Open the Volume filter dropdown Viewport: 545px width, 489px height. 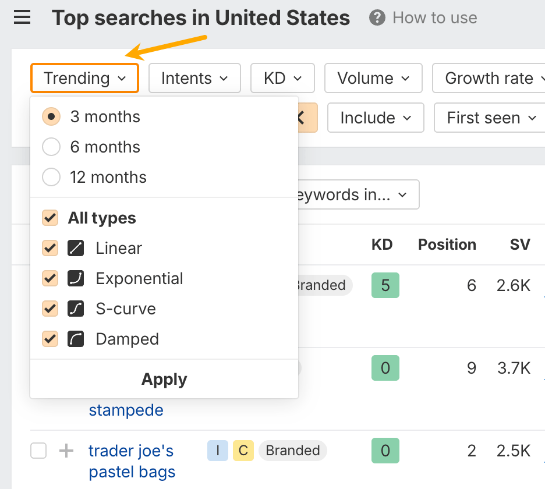pyautogui.click(x=373, y=78)
